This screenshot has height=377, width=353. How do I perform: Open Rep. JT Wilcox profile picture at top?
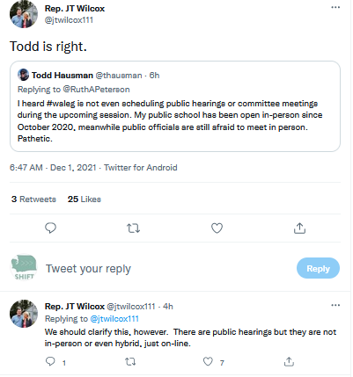(x=24, y=14)
